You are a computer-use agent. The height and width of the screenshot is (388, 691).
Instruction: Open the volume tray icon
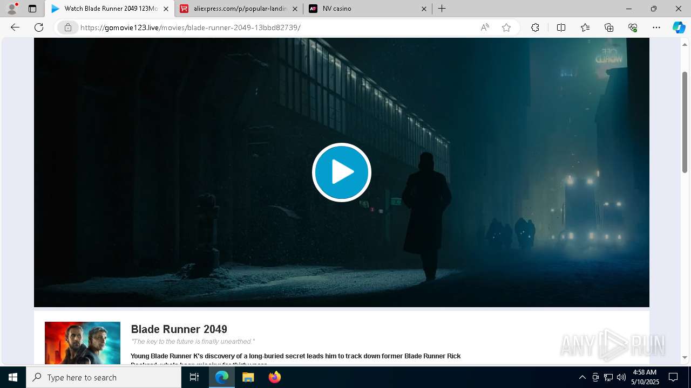point(621,377)
